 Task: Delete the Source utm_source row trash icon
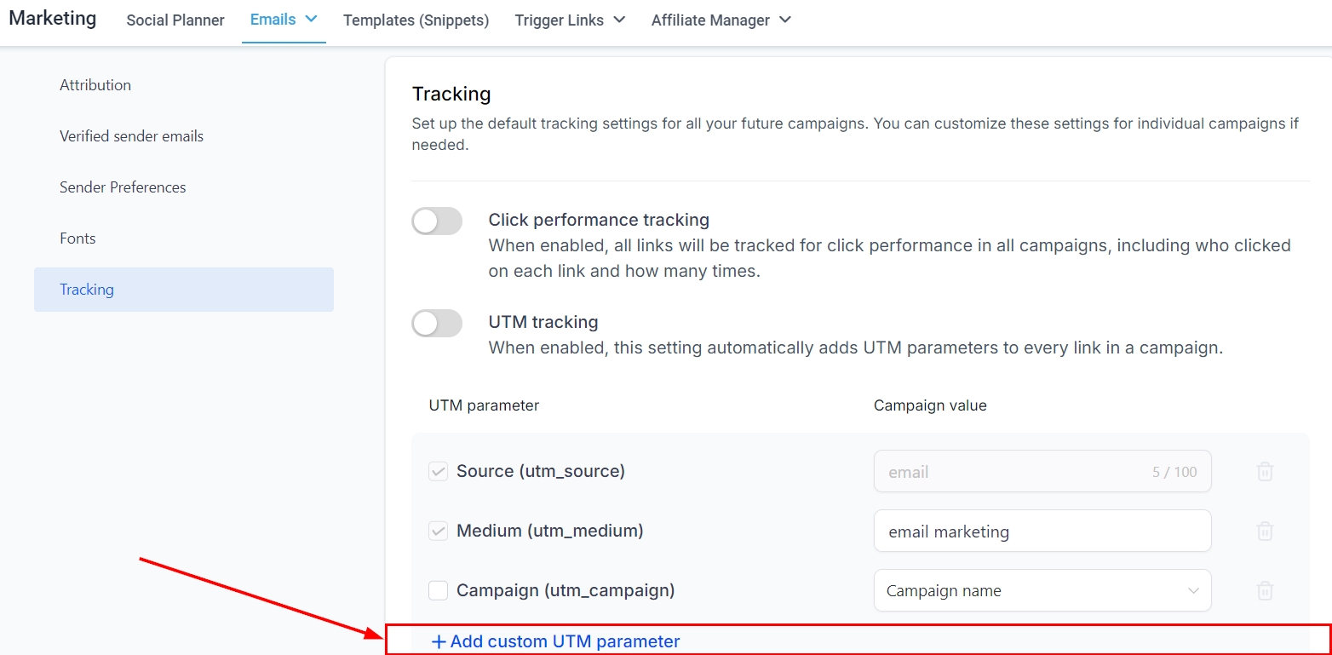tap(1265, 472)
